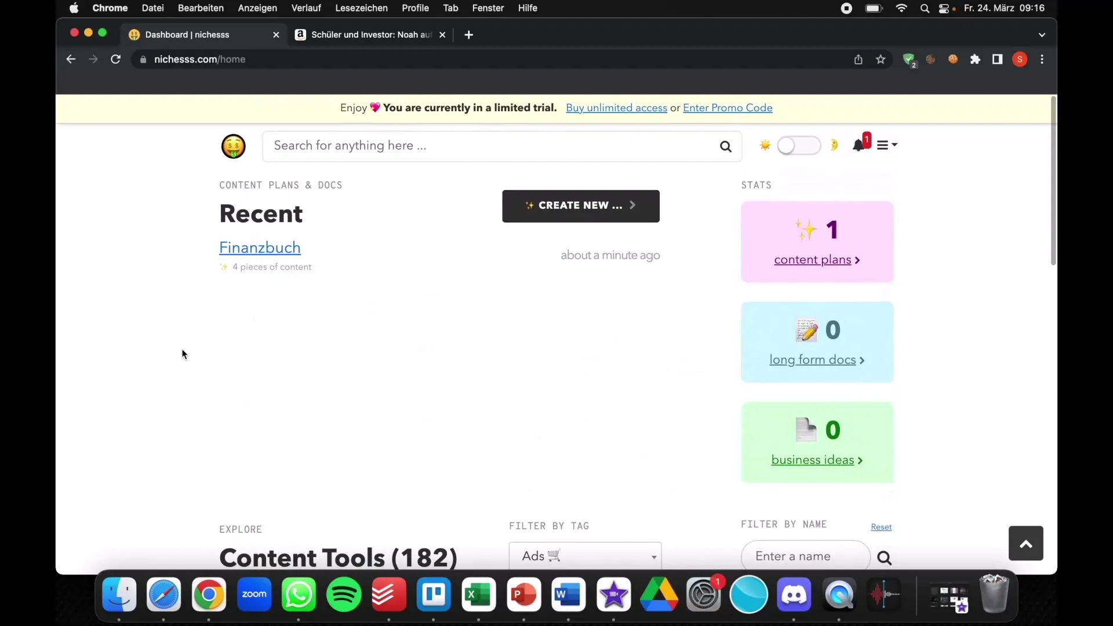This screenshot has width=1113, height=626.
Task: Expand the Ads filter dropdown
Action: tap(586, 556)
